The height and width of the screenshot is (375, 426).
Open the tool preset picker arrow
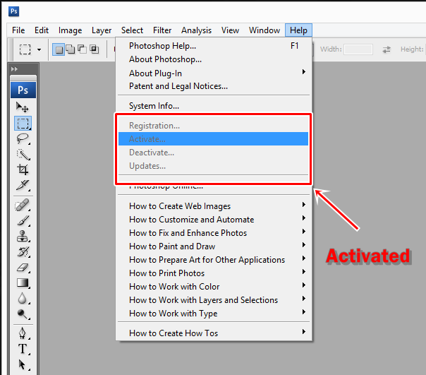(x=39, y=50)
